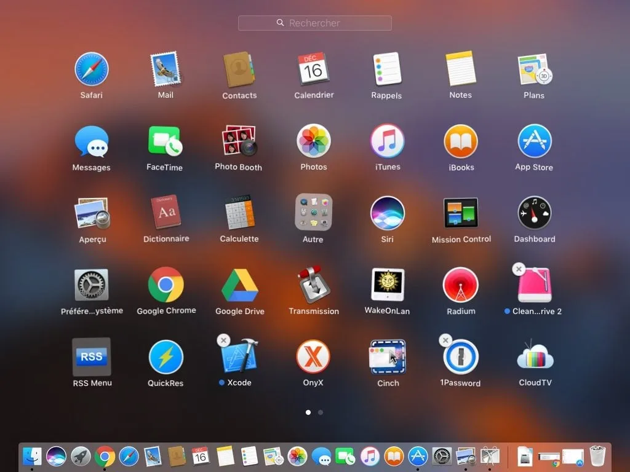Open the Photos app in Launchpad
The height and width of the screenshot is (472, 630).
313,141
